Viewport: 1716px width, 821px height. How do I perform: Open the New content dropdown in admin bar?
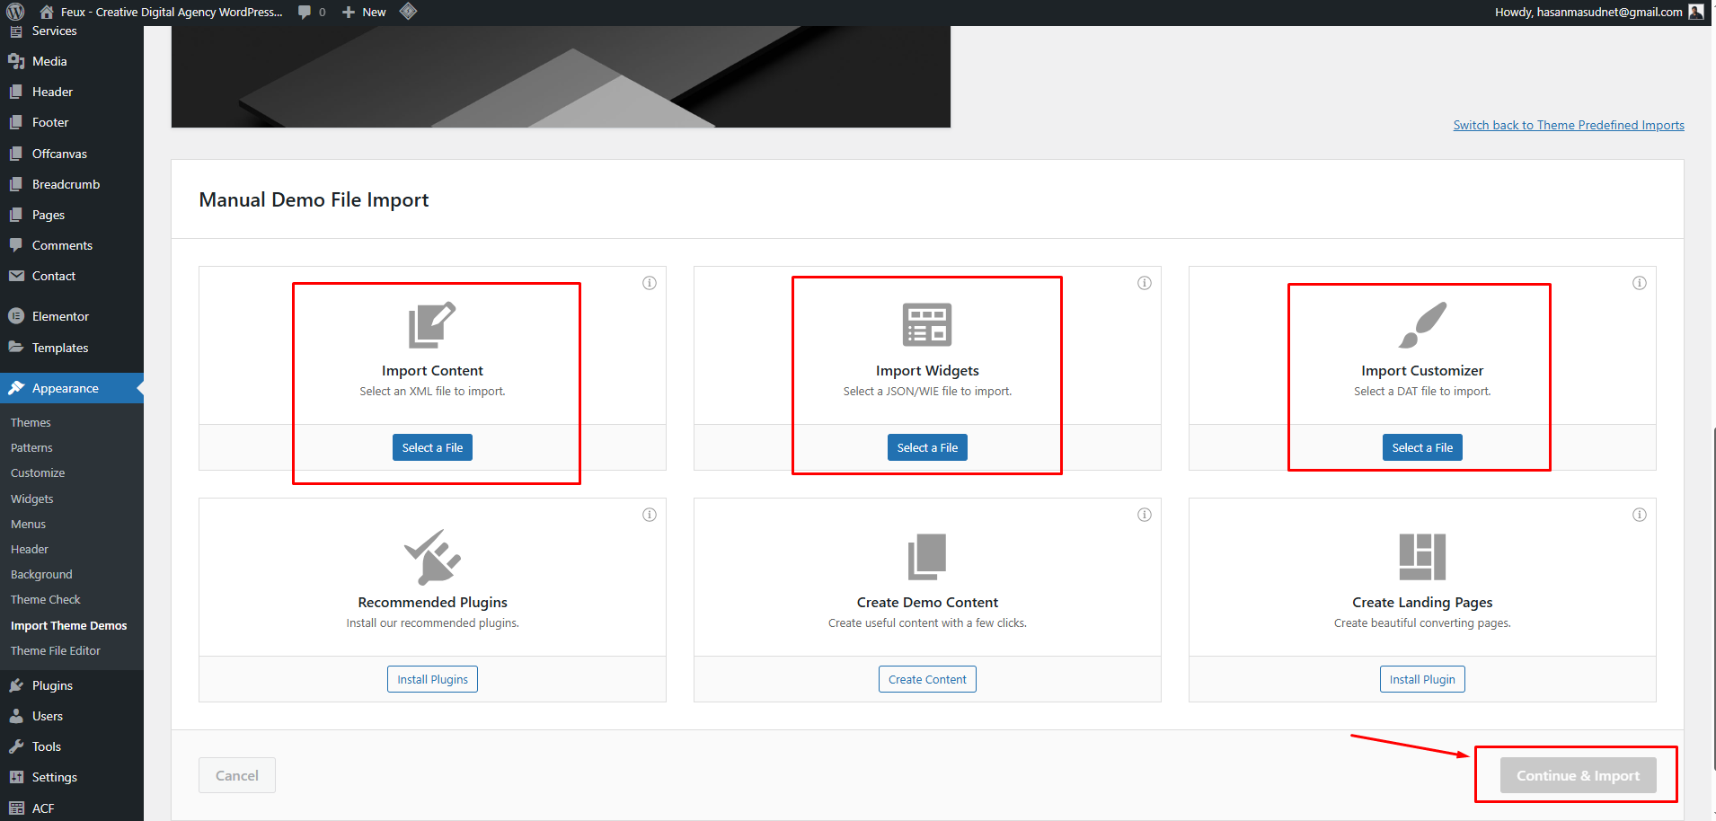pos(365,12)
